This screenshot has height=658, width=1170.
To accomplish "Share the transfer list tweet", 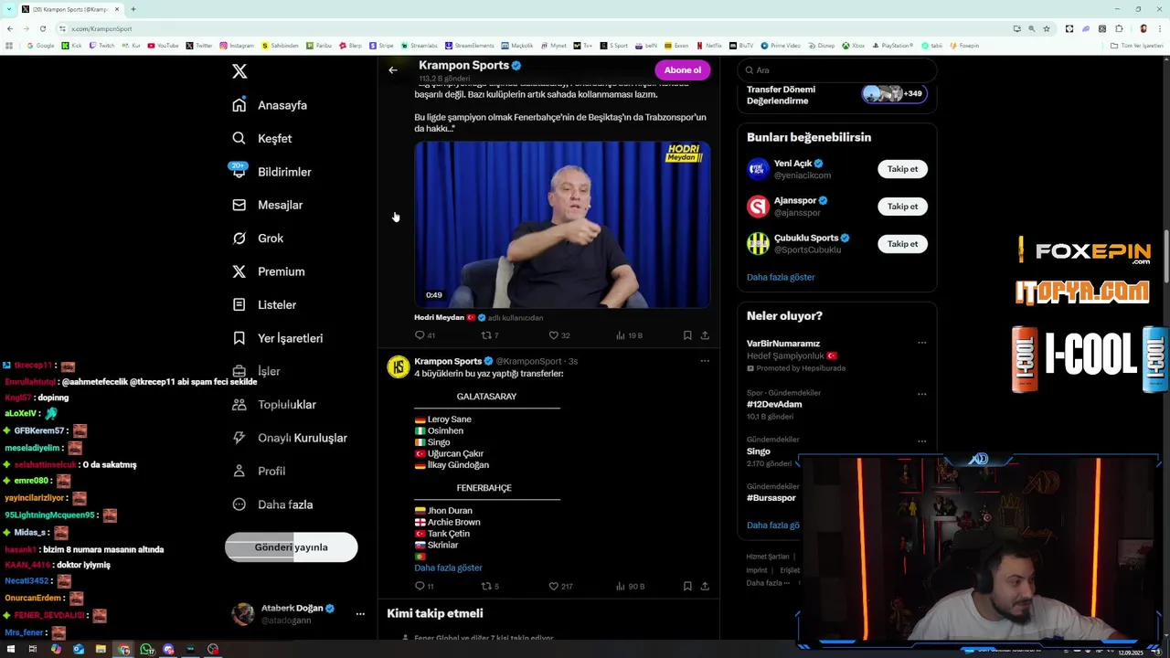I will (x=705, y=586).
